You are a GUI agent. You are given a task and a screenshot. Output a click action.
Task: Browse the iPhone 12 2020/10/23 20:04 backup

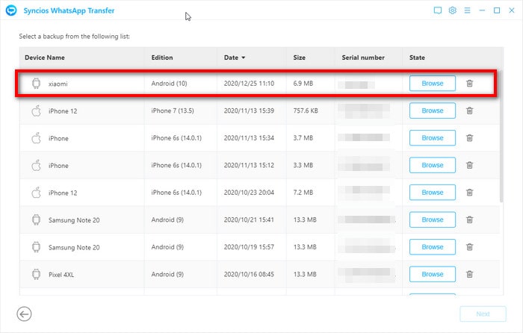433,193
